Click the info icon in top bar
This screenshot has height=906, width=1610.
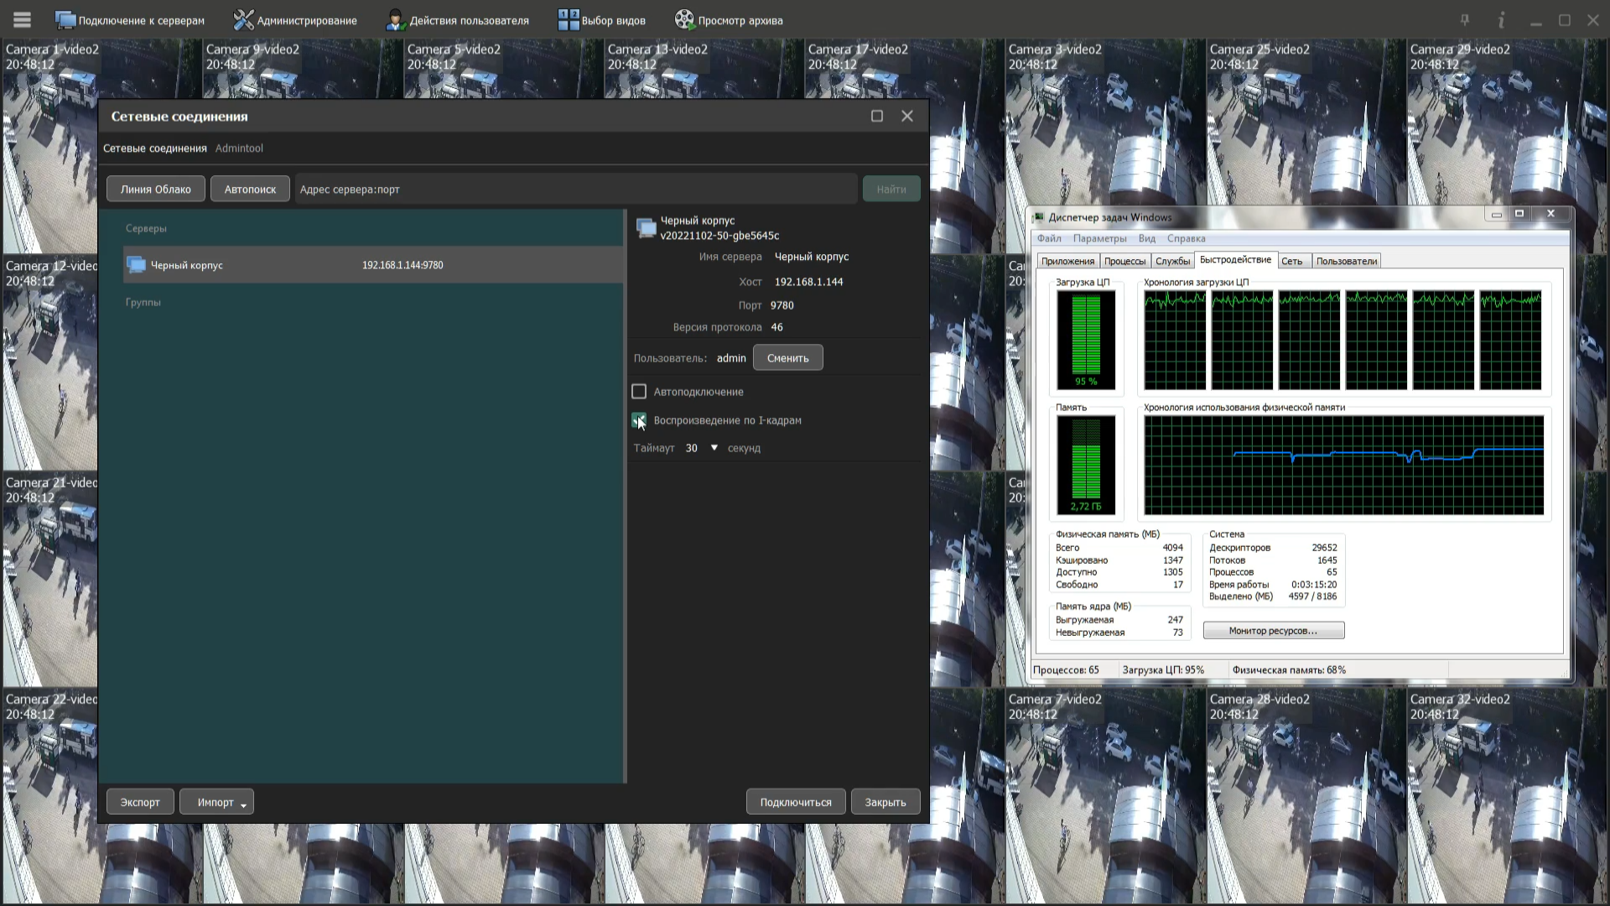click(1501, 20)
